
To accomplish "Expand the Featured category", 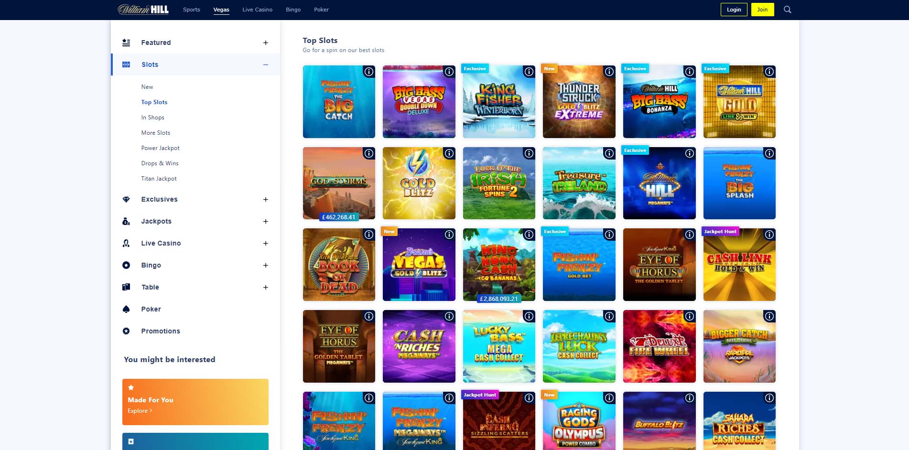I will click(266, 43).
